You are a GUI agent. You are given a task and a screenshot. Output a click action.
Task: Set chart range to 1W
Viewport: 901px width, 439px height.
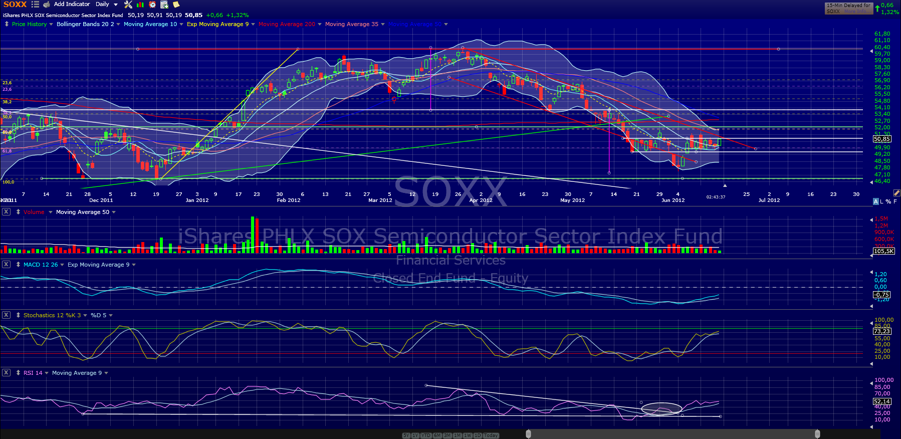[x=468, y=435]
